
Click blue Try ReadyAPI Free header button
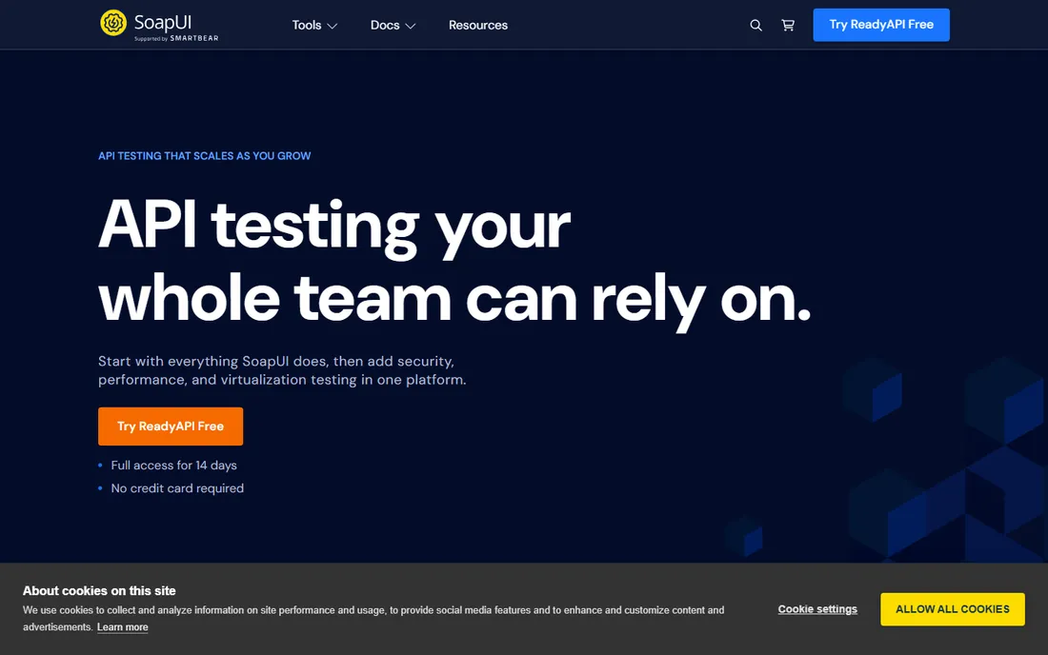[881, 25]
